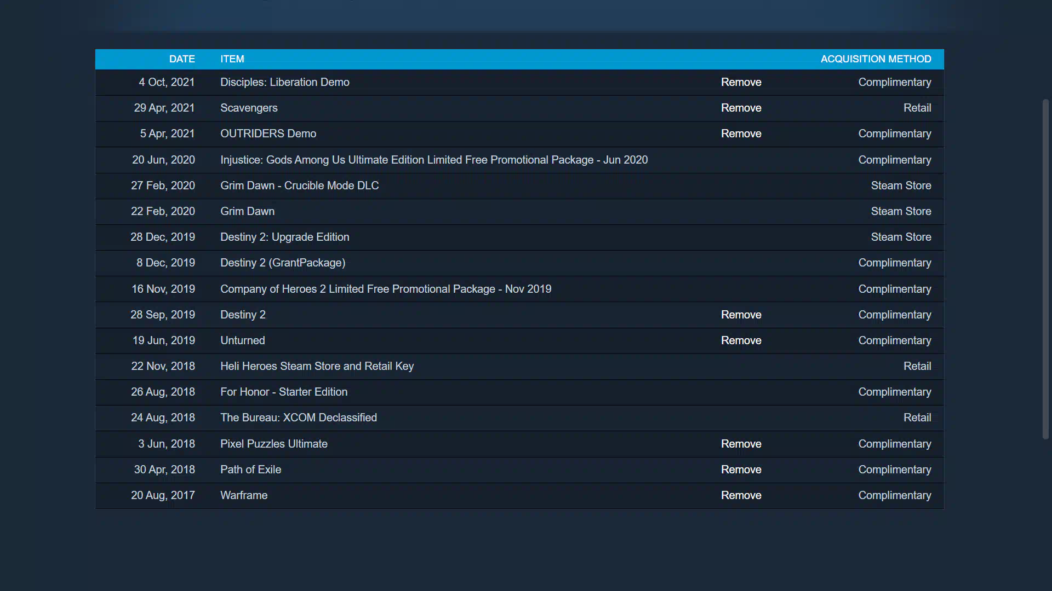Viewport: 1052px width, 591px height.
Task: Click the date 22 Nov, 2018
Action: (x=163, y=366)
